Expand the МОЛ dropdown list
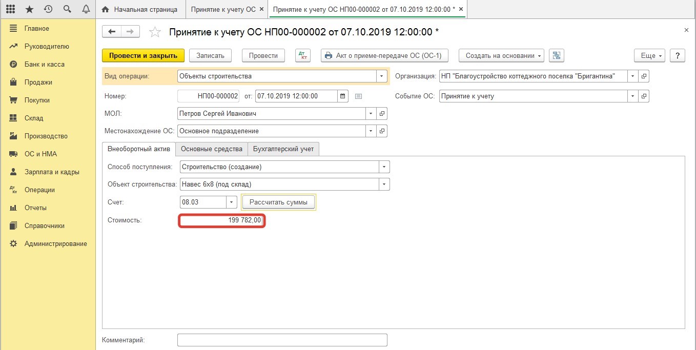This screenshot has width=696, height=350. pos(371,114)
